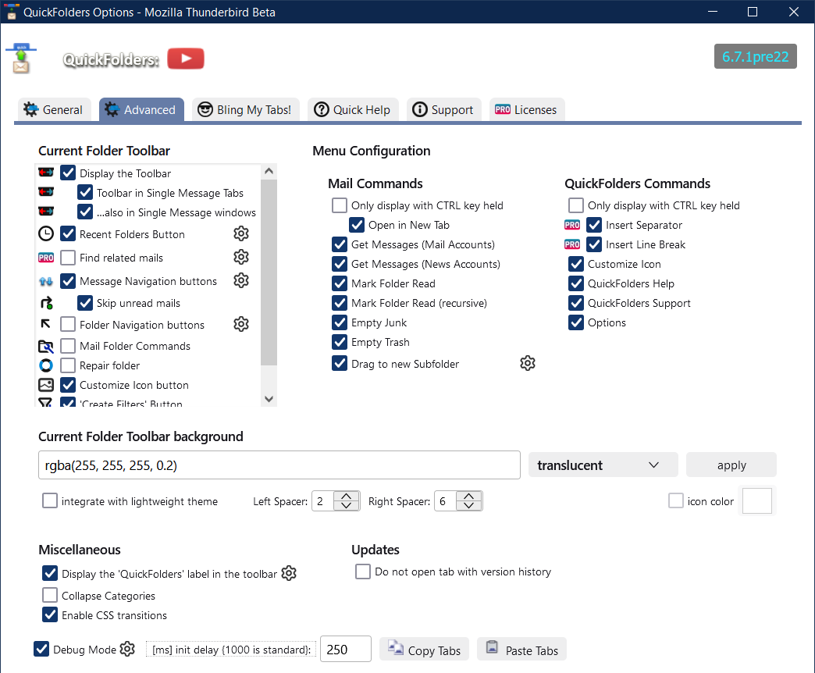Open the Bling My Tabs! tab
Image resolution: width=815 pixels, height=673 pixels.
pos(246,109)
